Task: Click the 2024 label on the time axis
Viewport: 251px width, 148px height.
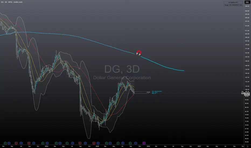Action: [x=46, y=146]
